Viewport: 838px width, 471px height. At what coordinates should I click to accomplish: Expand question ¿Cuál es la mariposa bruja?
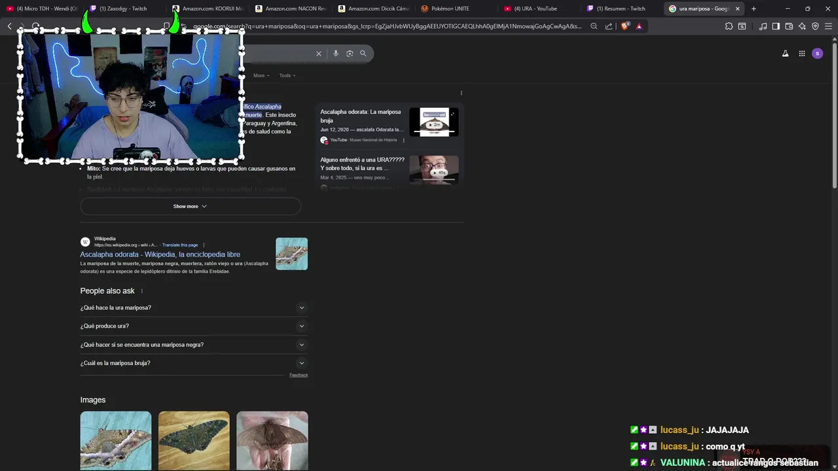pyautogui.click(x=194, y=363)
